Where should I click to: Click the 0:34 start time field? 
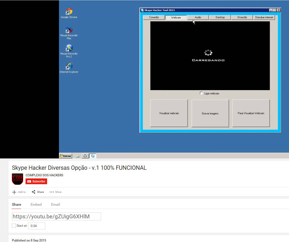tap(37, 226)
